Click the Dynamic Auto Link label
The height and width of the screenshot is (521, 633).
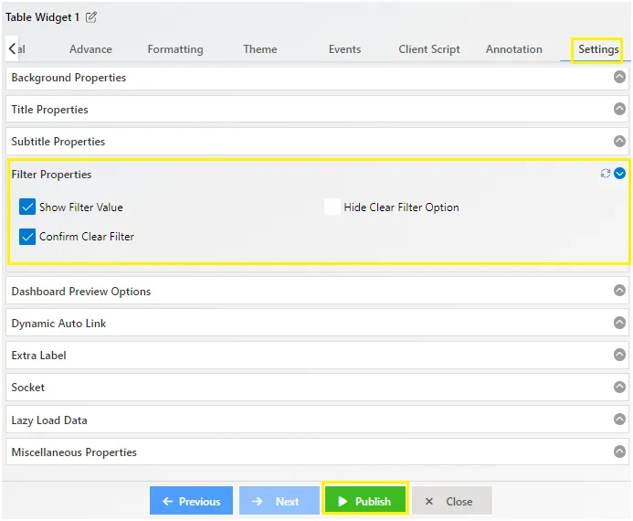[58, 324]
